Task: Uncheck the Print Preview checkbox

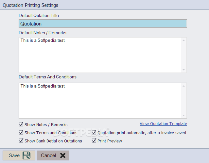Action: 94,141
